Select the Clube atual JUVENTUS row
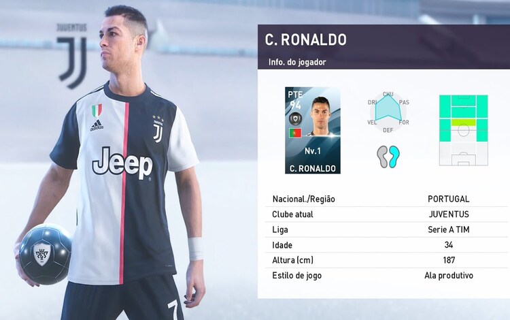The image size is (510, 320). (386, 214)
